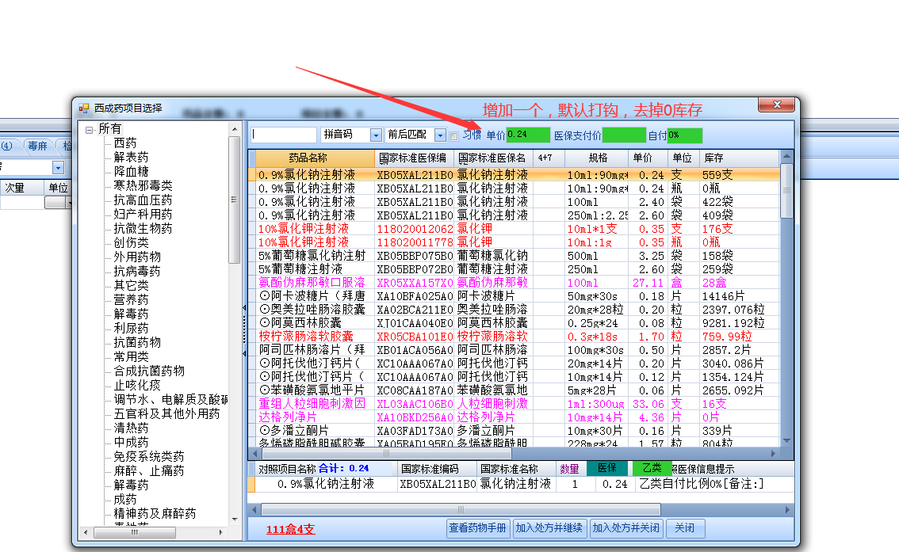
Task: Click the 医保支付价 green field
Action: [624, 135]
